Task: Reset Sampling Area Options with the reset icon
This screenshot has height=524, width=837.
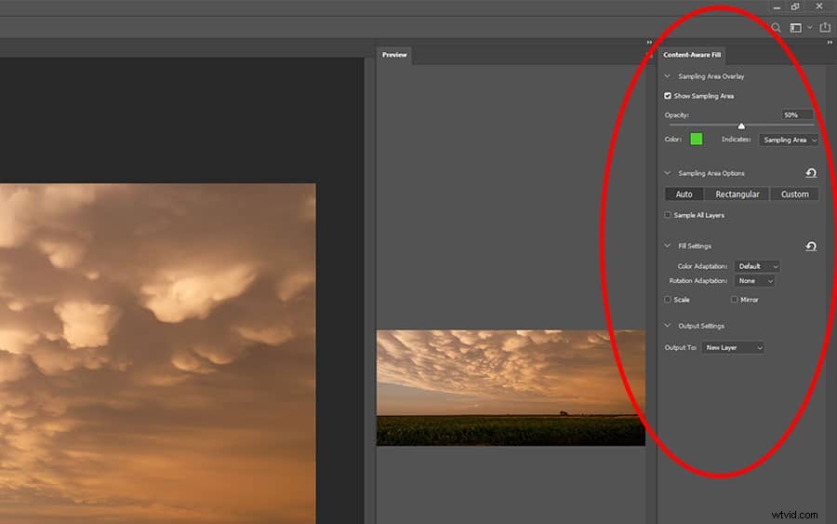Action: click(811, 173)
